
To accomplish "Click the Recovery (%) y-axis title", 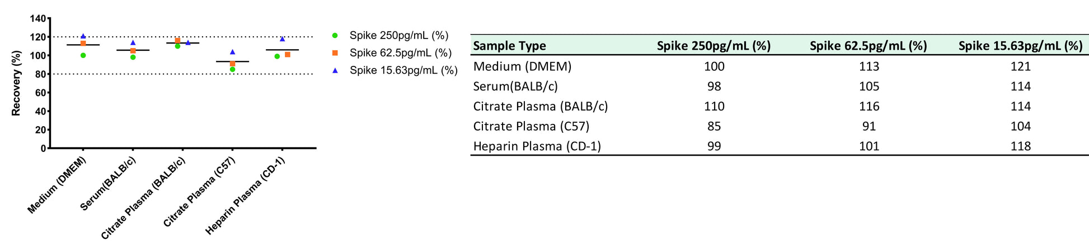I will coord(16,83).
